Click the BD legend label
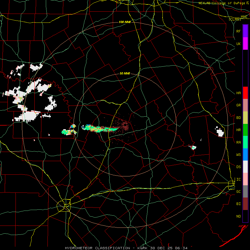 (x=238, y=118)
